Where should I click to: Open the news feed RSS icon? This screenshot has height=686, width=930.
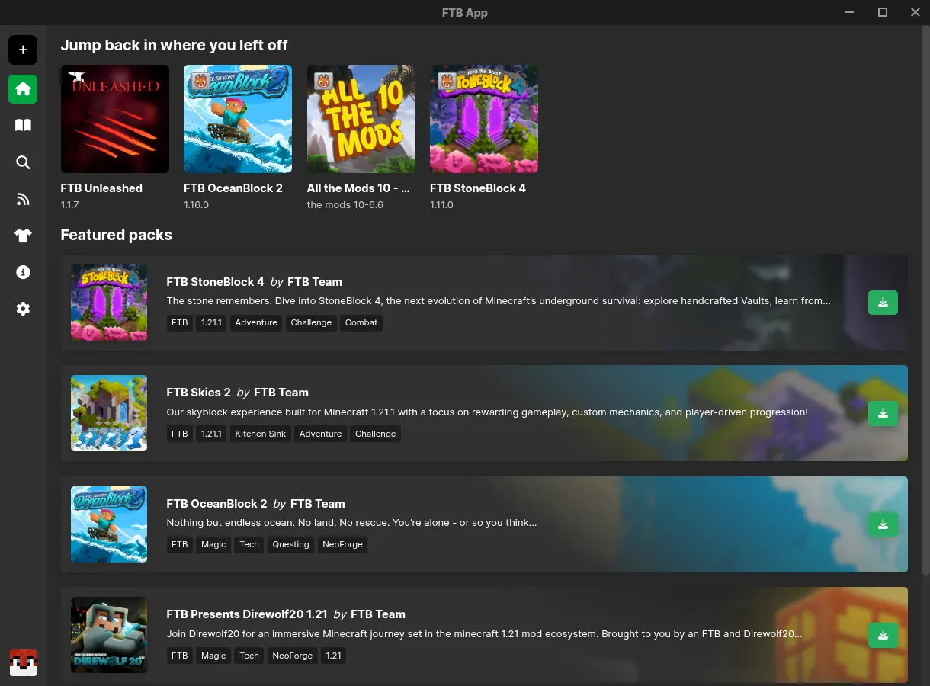(x=23, y=199)
